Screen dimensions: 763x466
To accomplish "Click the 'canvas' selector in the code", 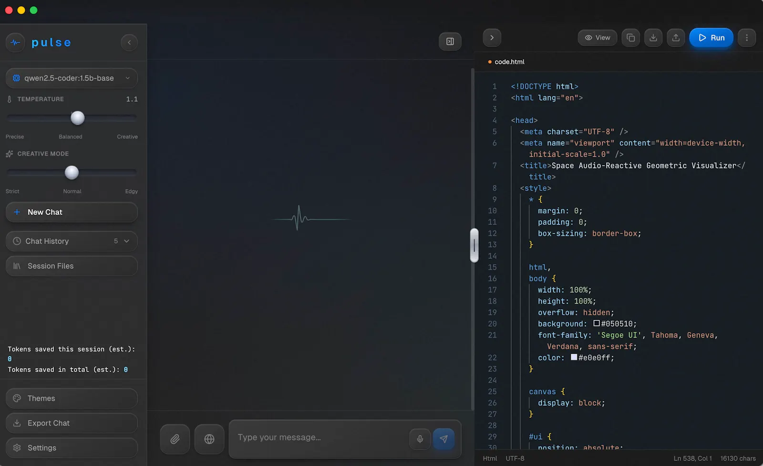I will pyautogui.click(x=542, y=392).
